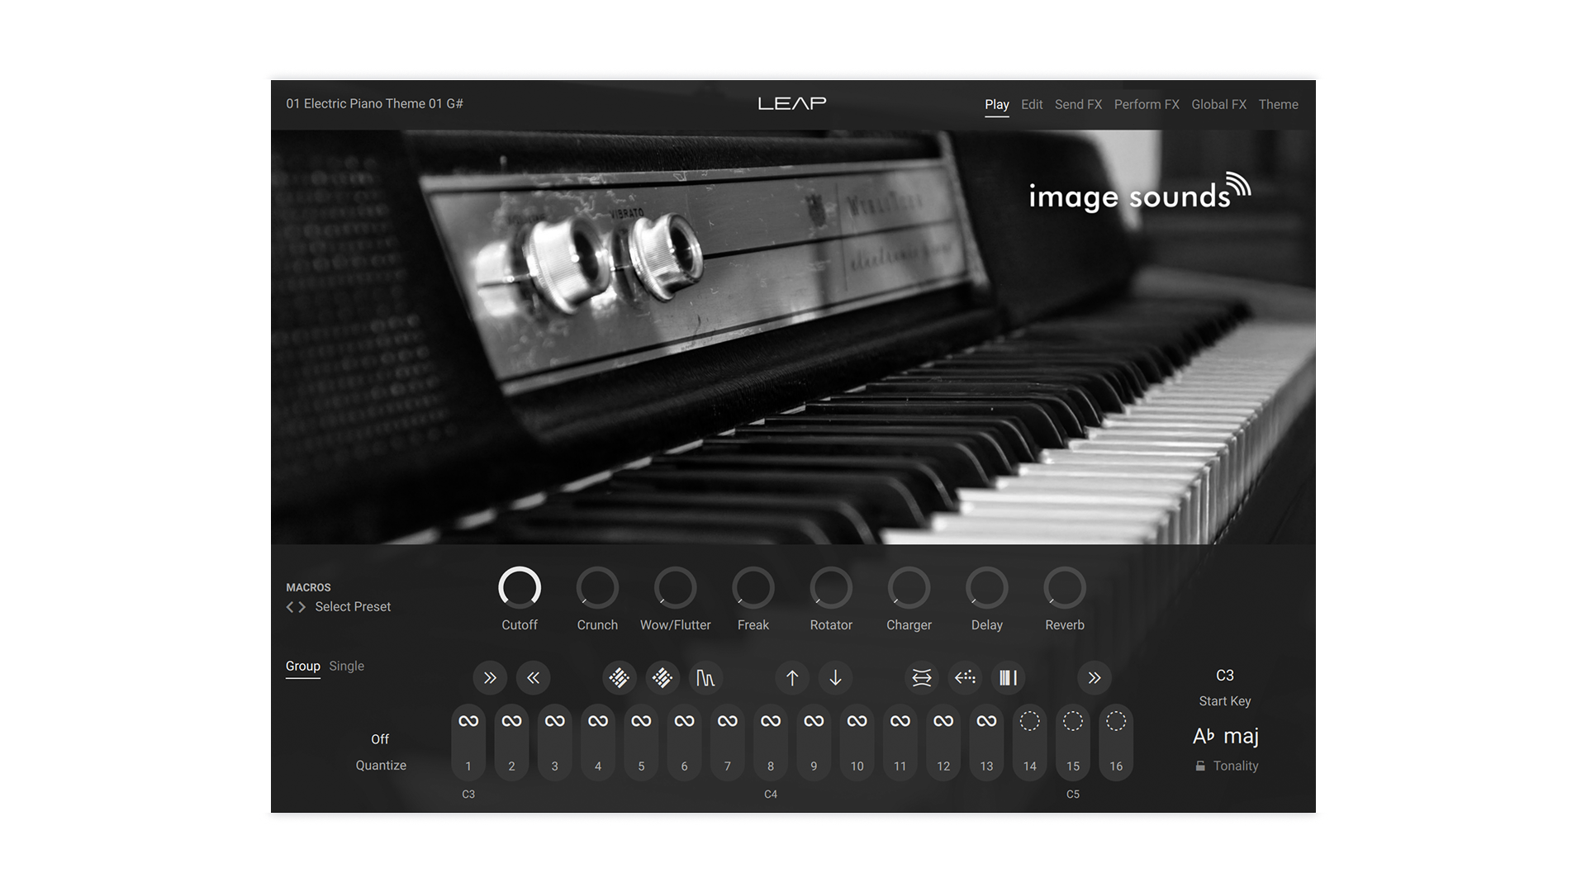Click the stretch pattern icon
Viewport: 1586px width, 892px height.
[920, 677]
